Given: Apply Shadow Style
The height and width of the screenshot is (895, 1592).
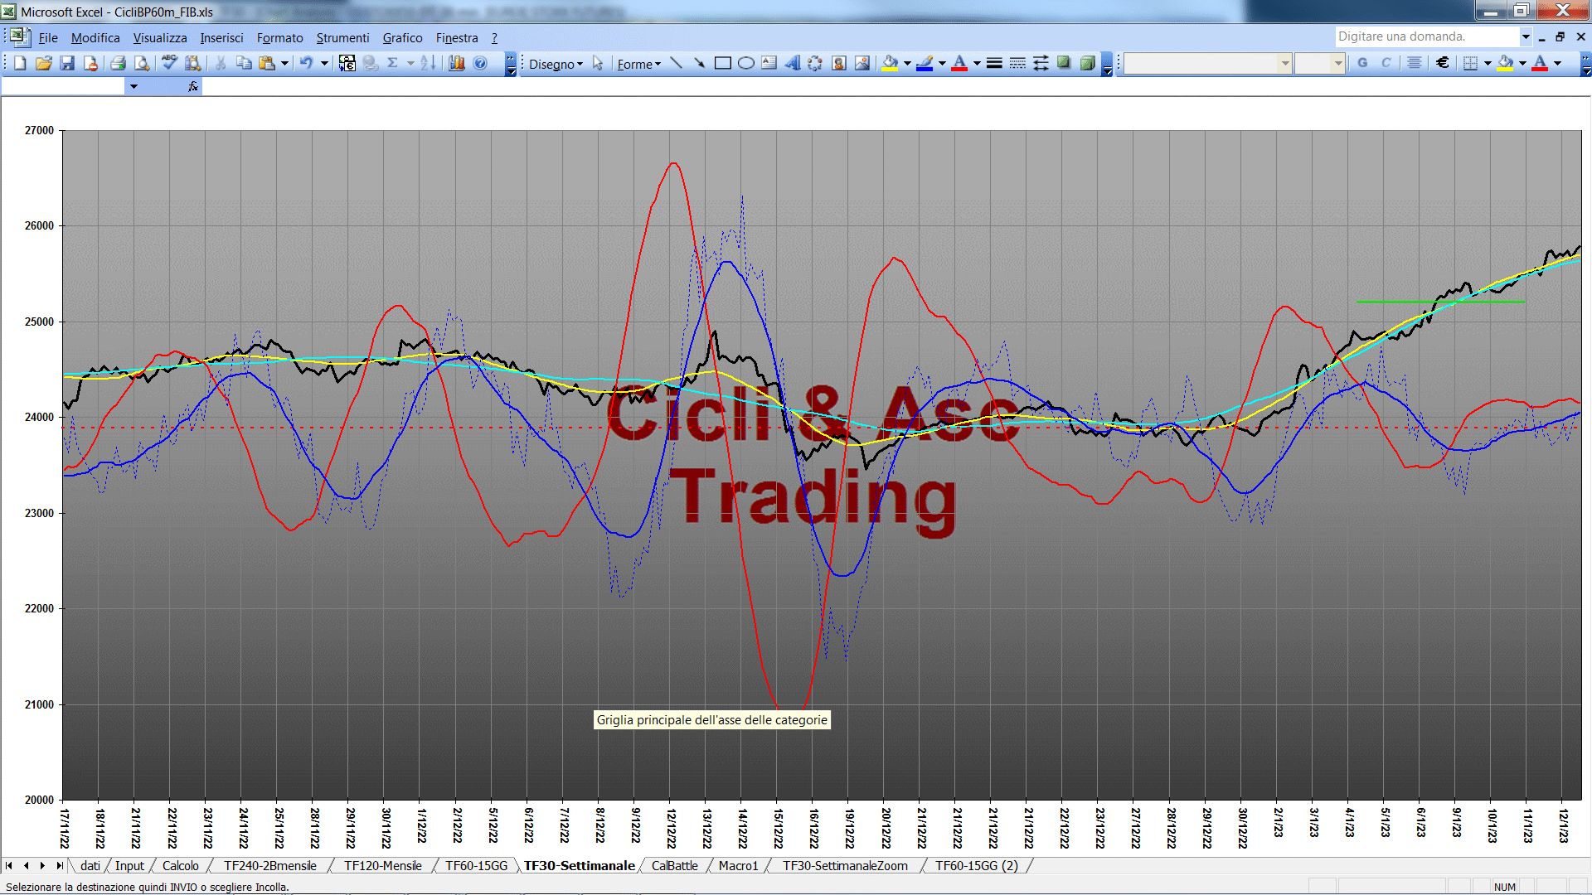Looking at the screenshot, I should [1064, 63].
